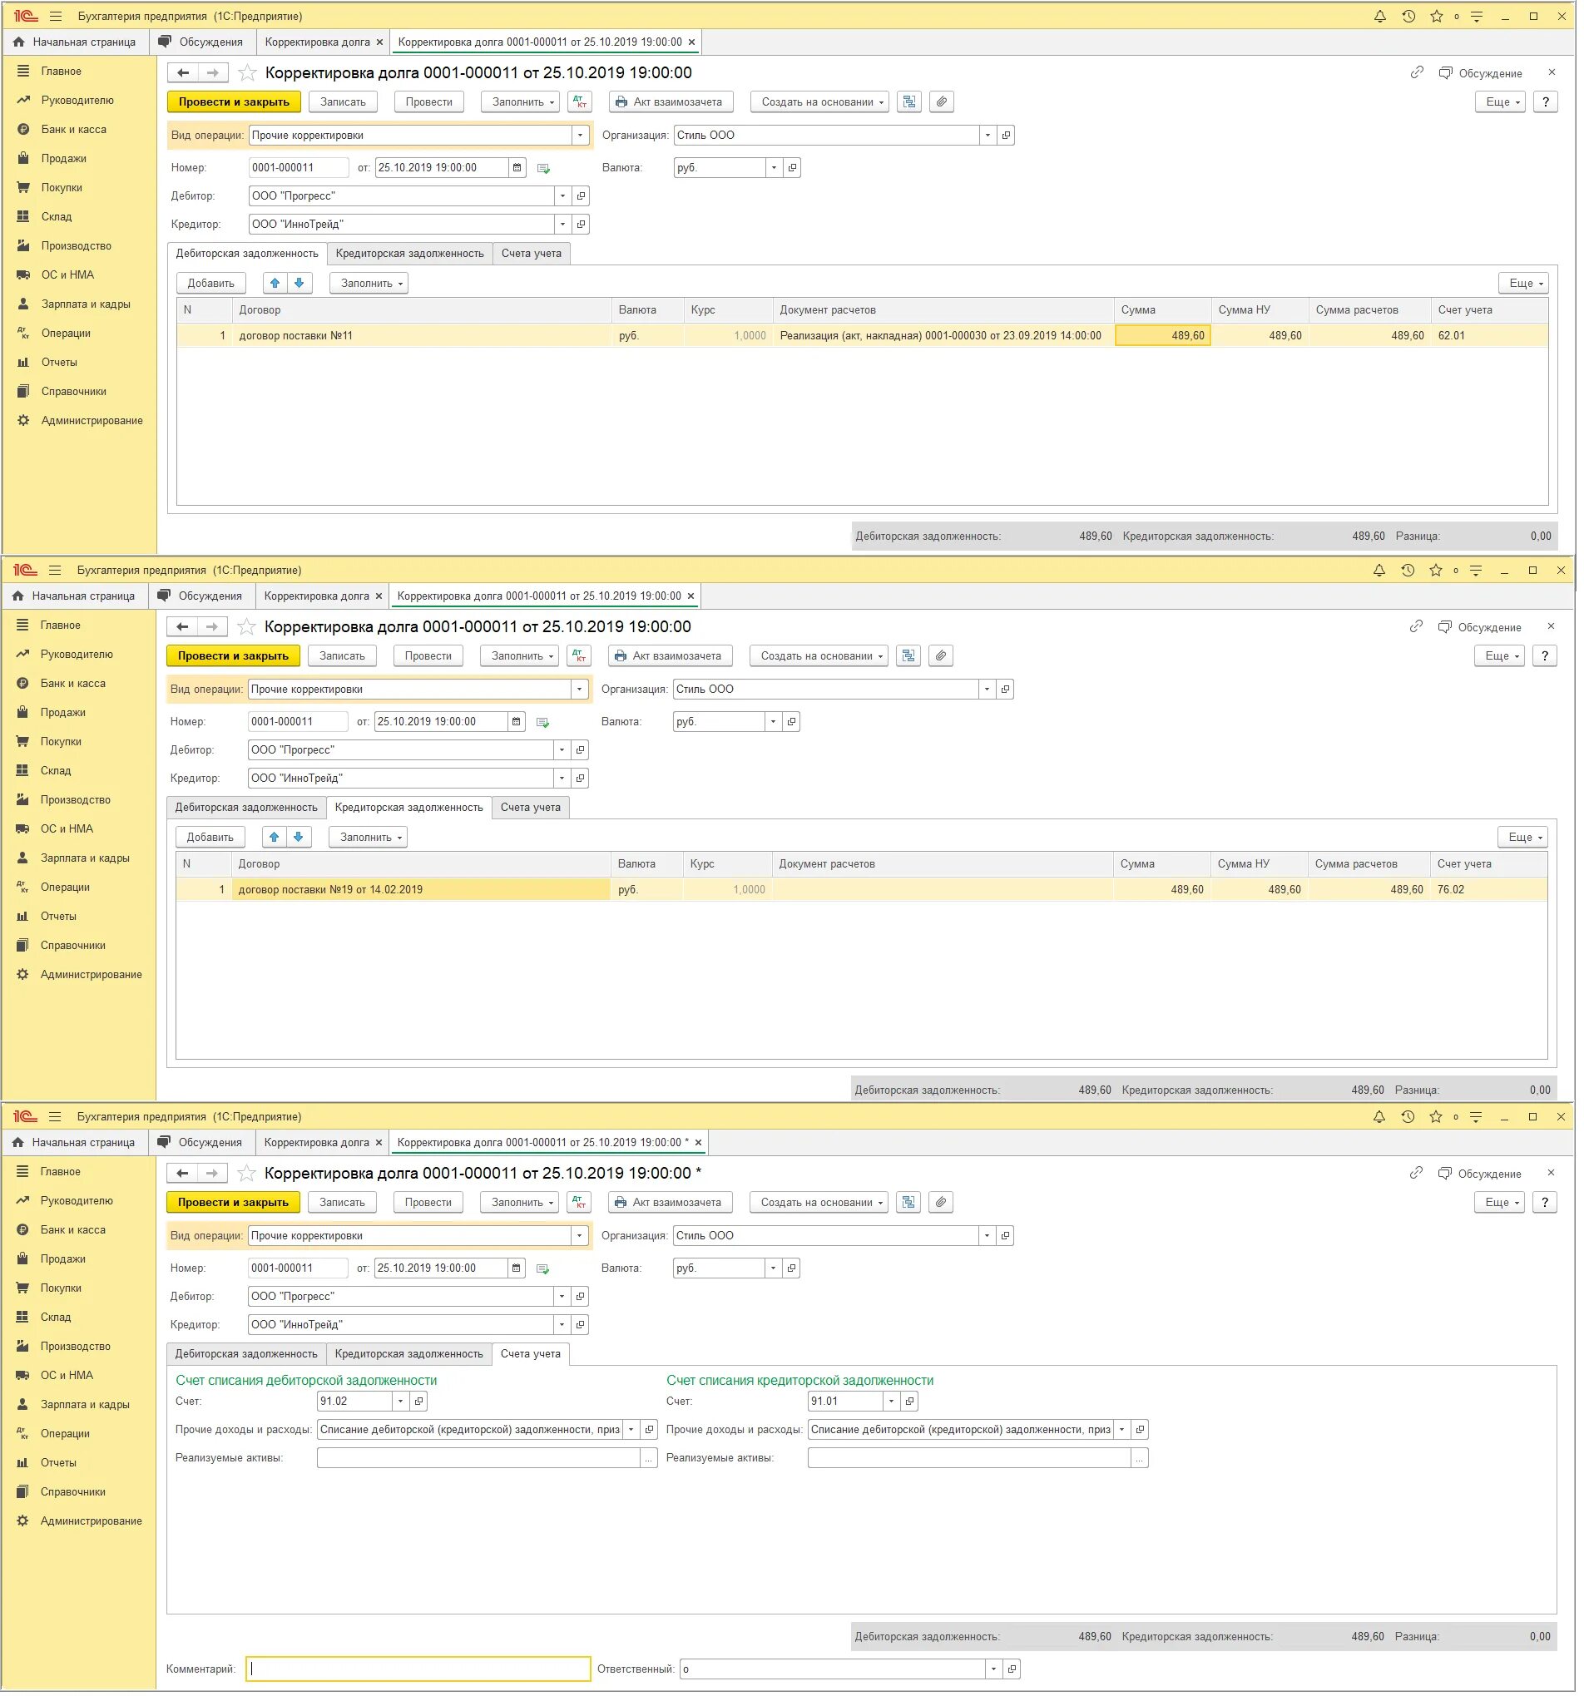
Task: Open the hamburger main menu in the top window
Action: (56, 16)
